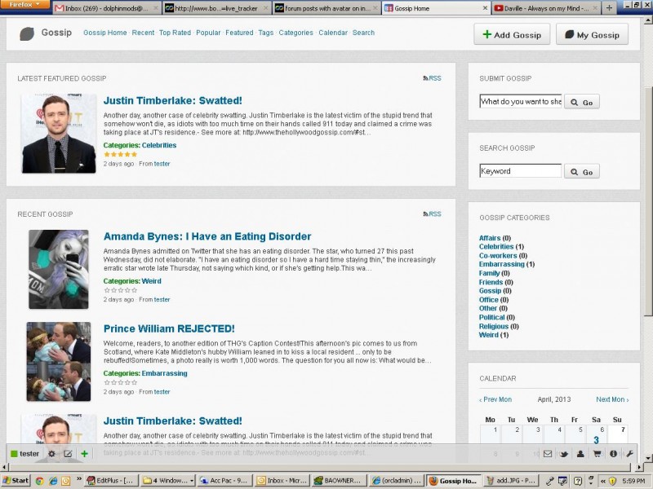653x489 pixels.
Task: Click the RSS link in Latest Featured Gossip
Action: (x=432, y=78)
